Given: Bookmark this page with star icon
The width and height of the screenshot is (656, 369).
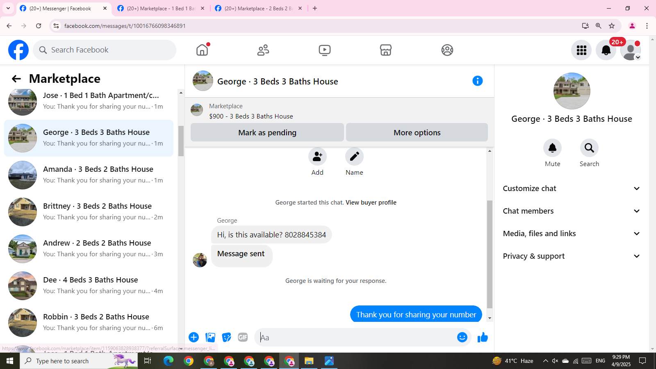Looking at the screenshot, I should [612, 26].
